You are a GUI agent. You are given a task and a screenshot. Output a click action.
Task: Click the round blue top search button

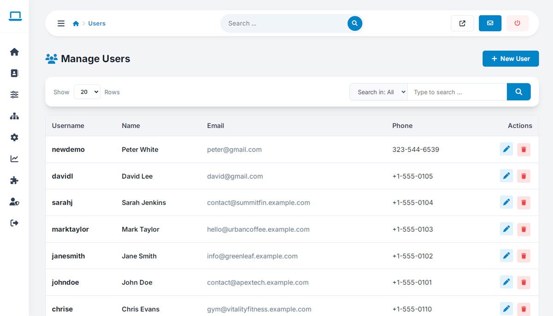[x=355, y=23]
